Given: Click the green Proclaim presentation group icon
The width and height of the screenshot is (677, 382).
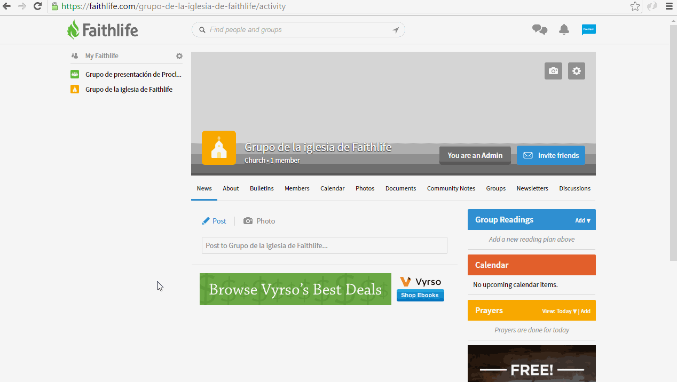Looking at the screenshot, I should click(75, 74).
